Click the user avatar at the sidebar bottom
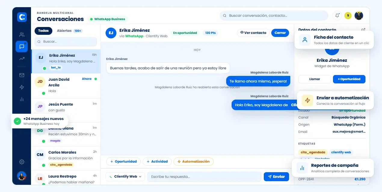 click(22, 176)
